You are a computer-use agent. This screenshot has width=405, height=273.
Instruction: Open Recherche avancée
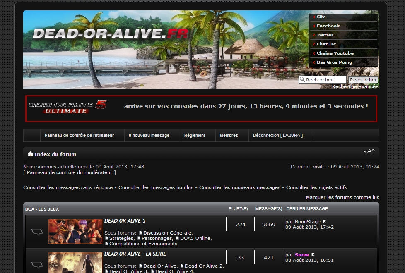coord(355,86)
